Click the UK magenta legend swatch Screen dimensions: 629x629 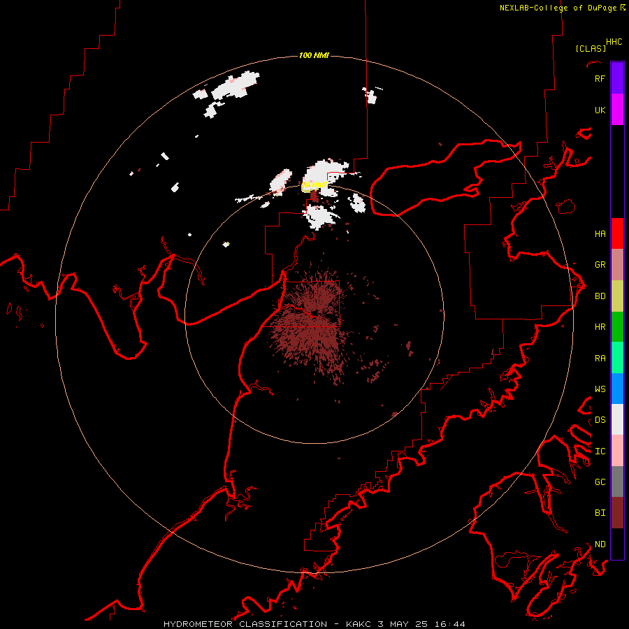coord(617,110)
